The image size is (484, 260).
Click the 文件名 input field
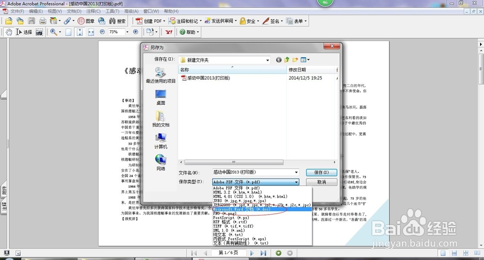[x=253, y=172]
